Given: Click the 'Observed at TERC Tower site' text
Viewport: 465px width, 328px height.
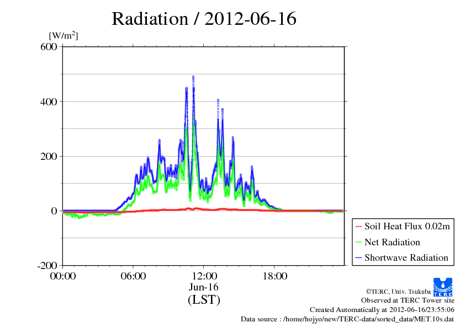Looking at the screenshot, I should pos(408,300).
